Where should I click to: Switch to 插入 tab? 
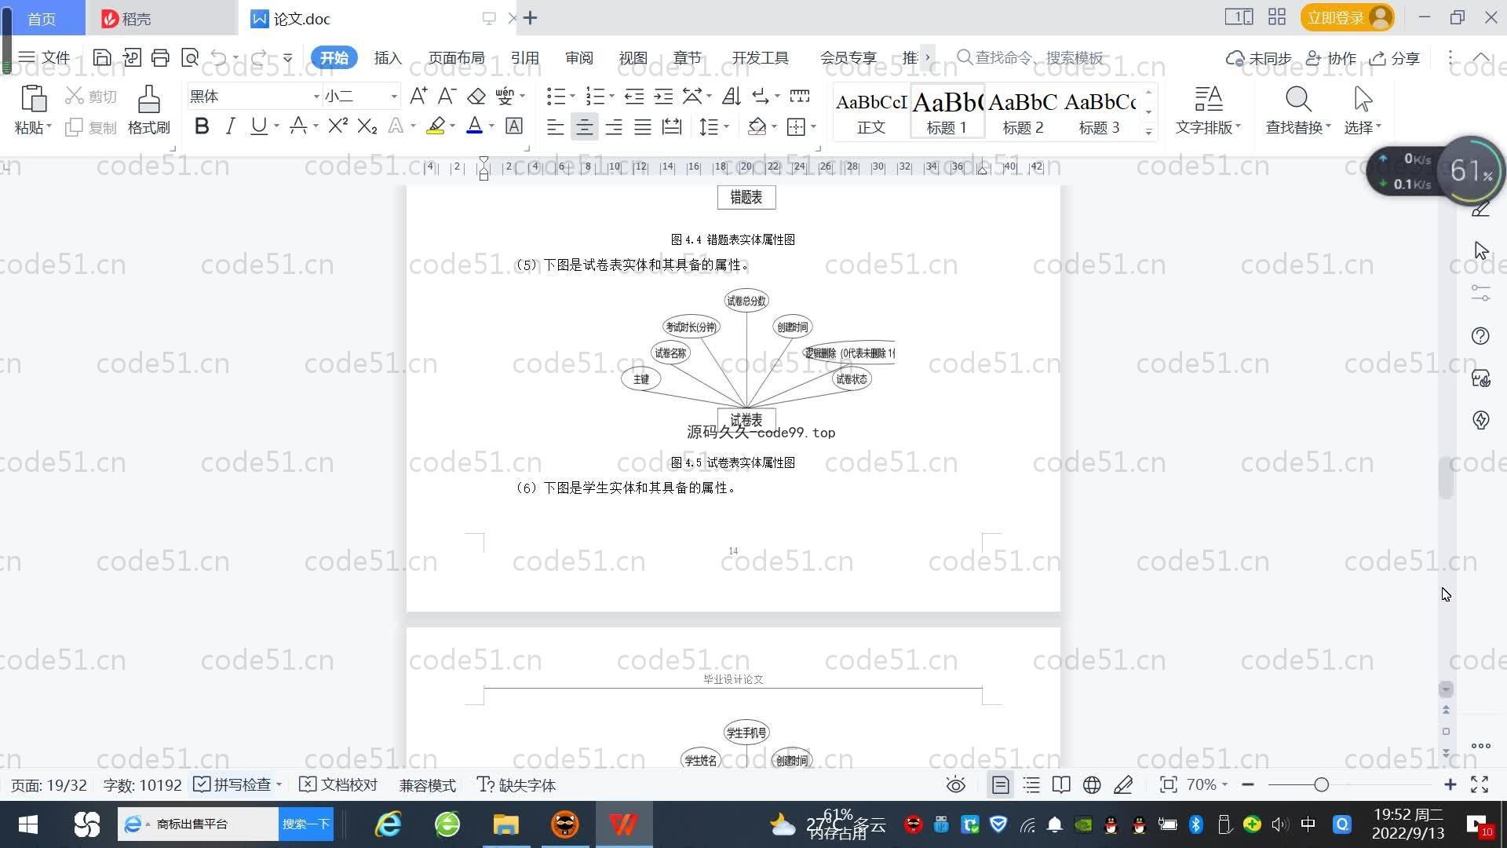click(388, 57)
